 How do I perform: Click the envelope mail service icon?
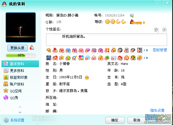[113, 58]
